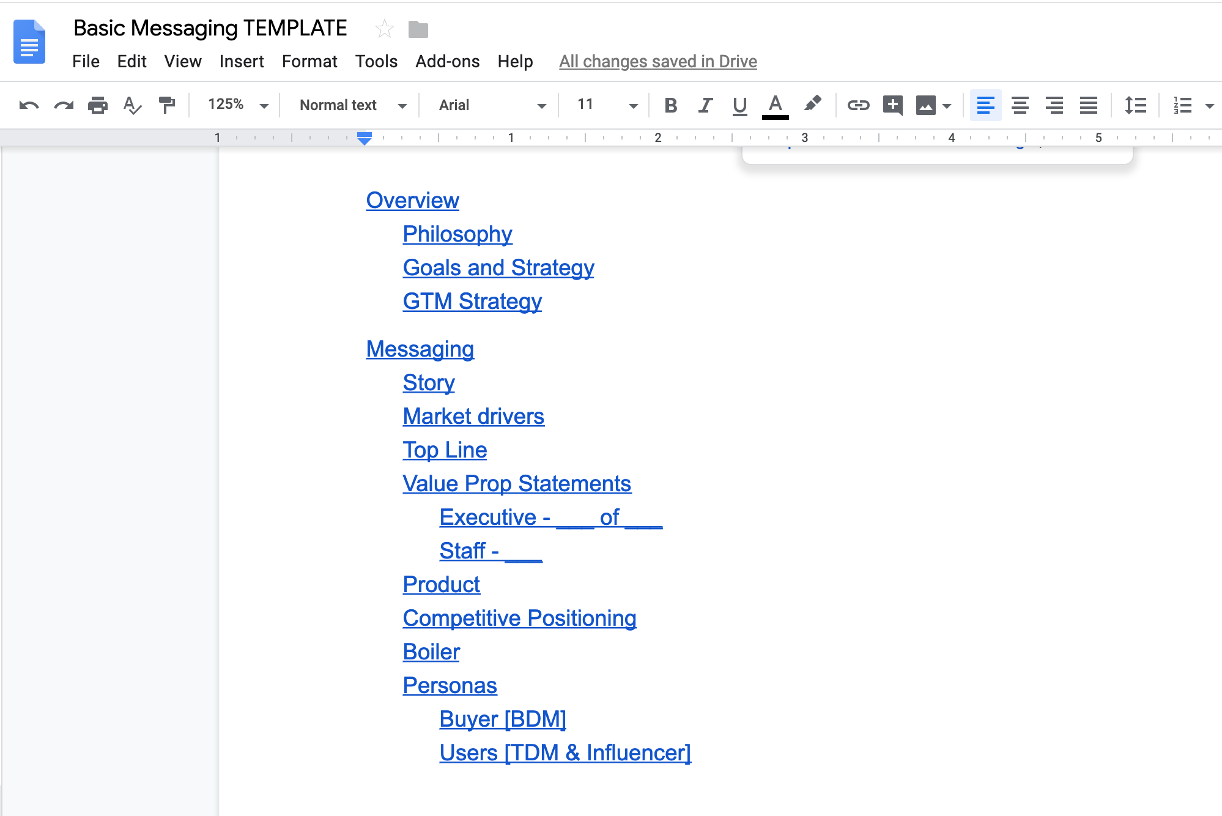Click the Goals and Strategy link
1222x816 pixels.
[x=498, y=267]
